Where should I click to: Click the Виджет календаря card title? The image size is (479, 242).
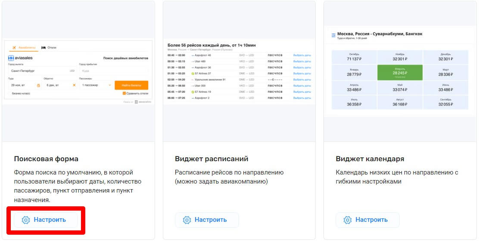pos(370,159)
